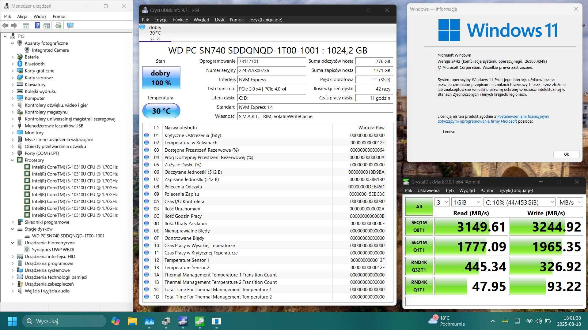Click the SEQ1M Q8T1 read result 3149.61

tap(471, 226)
